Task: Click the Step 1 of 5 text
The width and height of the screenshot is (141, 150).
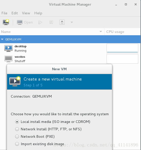Action: 33,85
